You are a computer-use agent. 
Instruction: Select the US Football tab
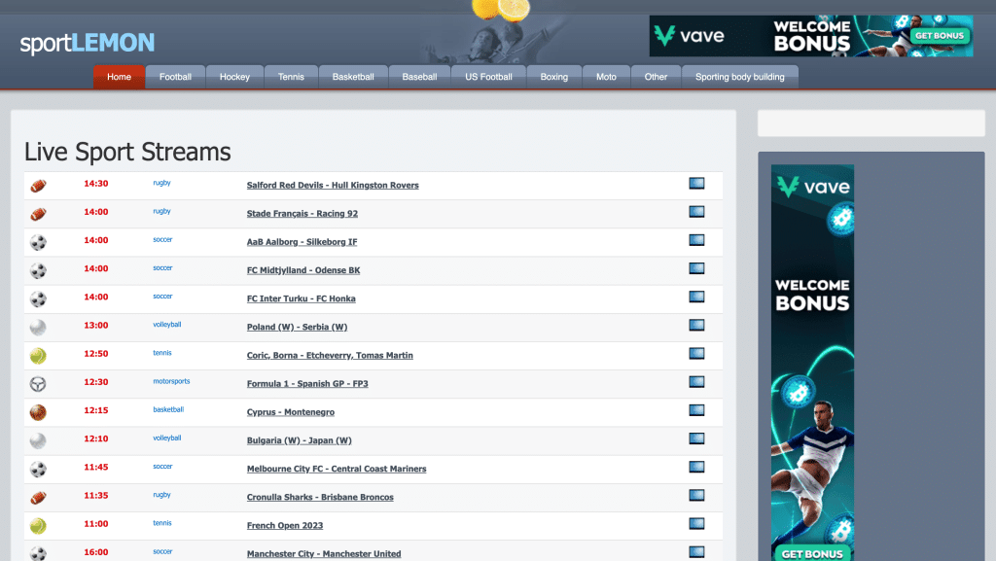pos(488,77)
